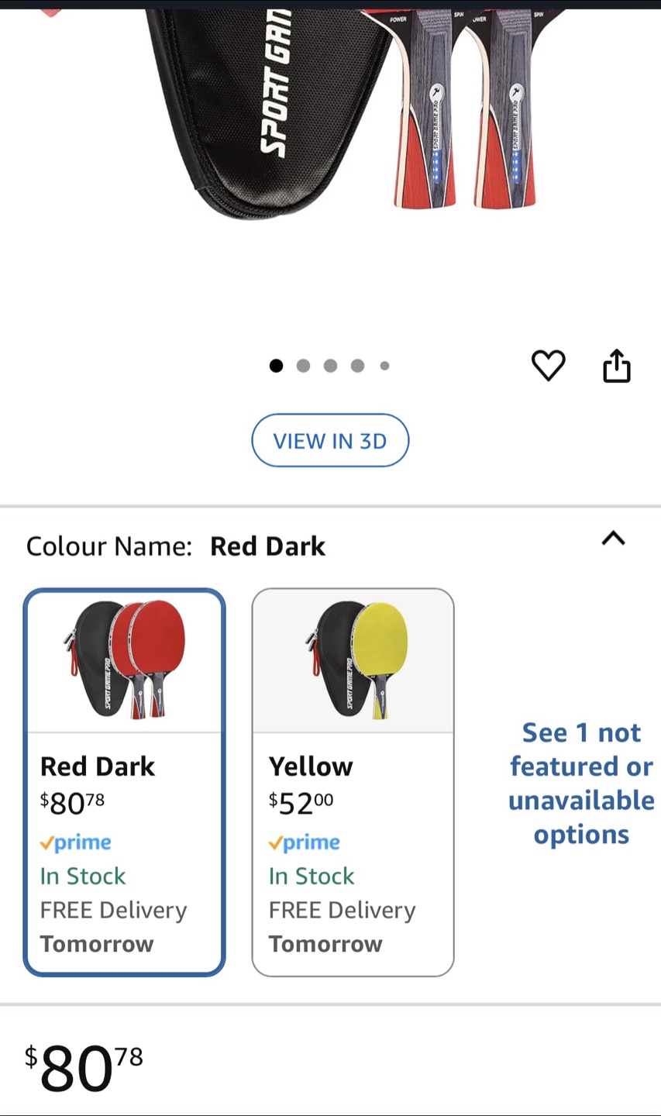The width and height of the screenshot is (661, 1116).
Task: Select the Red Dark colour option
Action: pyautogui.click(x=125, y=782)
